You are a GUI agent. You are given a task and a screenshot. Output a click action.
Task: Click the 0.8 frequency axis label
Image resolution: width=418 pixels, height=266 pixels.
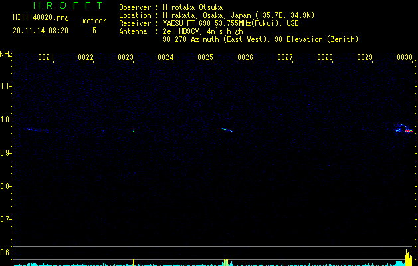tap(5, 186)
